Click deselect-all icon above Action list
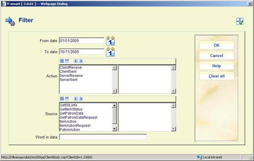 tap(67, 61)
